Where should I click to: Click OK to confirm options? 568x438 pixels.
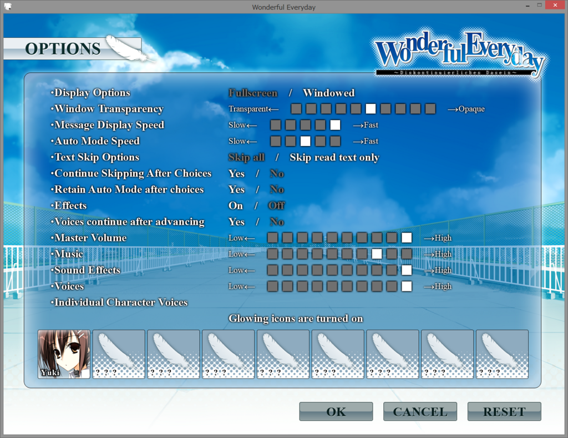coord(336,411)
